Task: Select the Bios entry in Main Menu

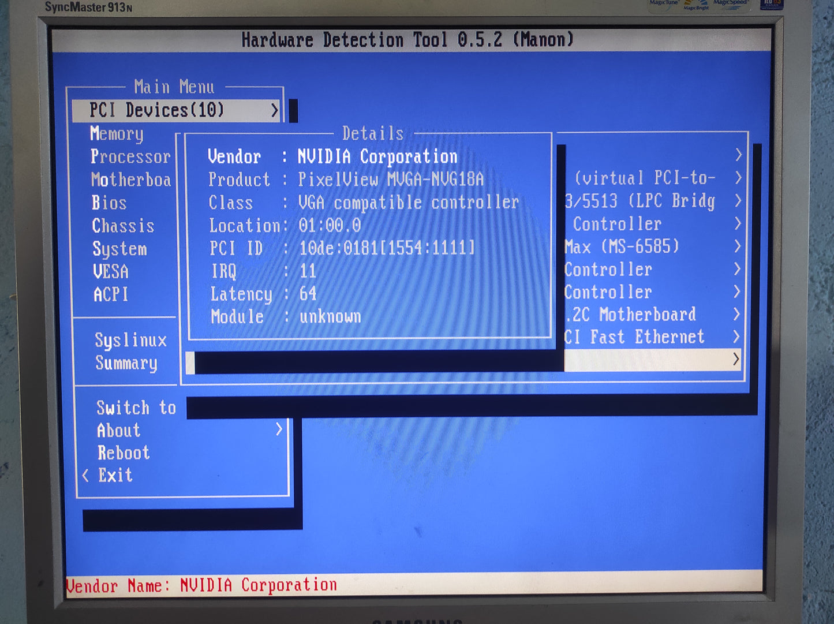Action: point(109,203)
